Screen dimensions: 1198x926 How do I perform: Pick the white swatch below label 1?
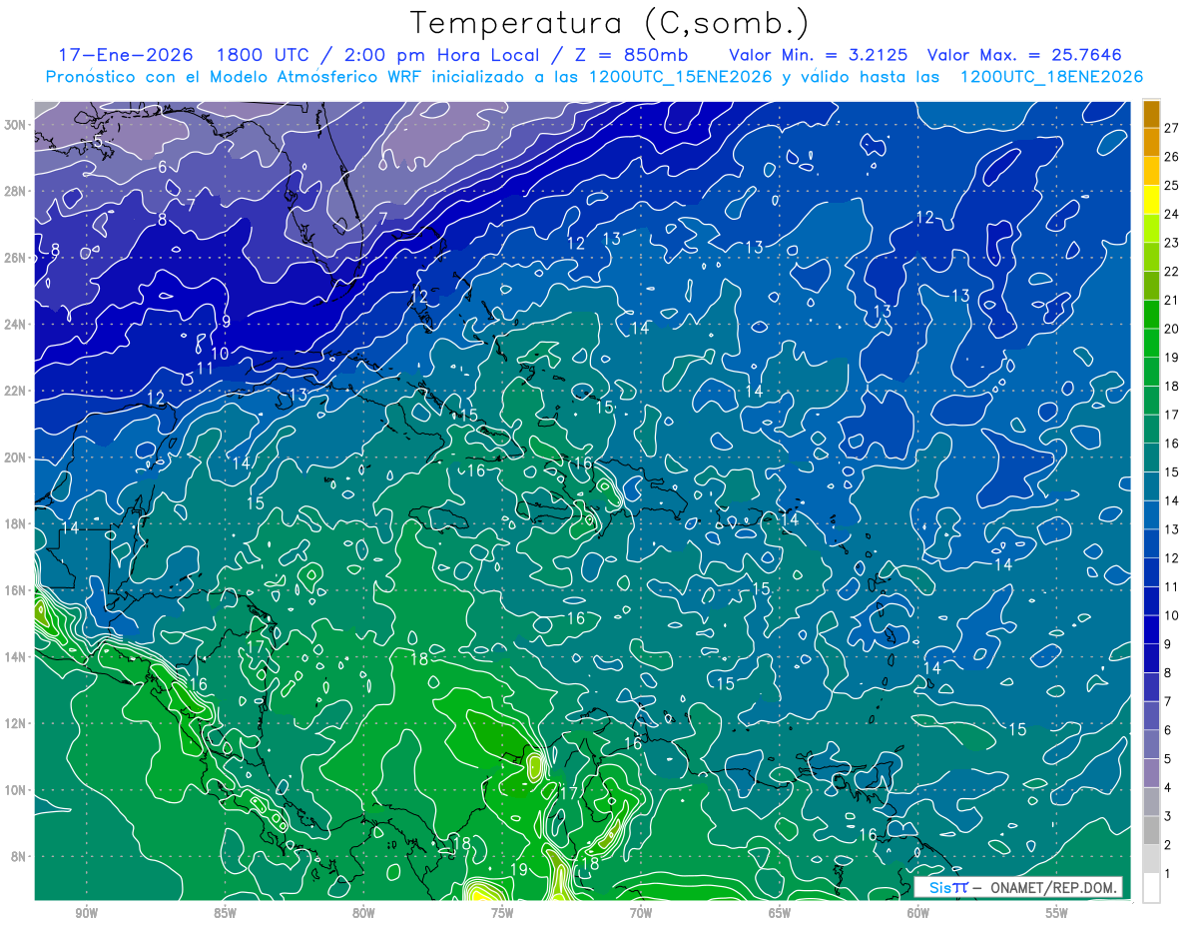pos(1151,888)
